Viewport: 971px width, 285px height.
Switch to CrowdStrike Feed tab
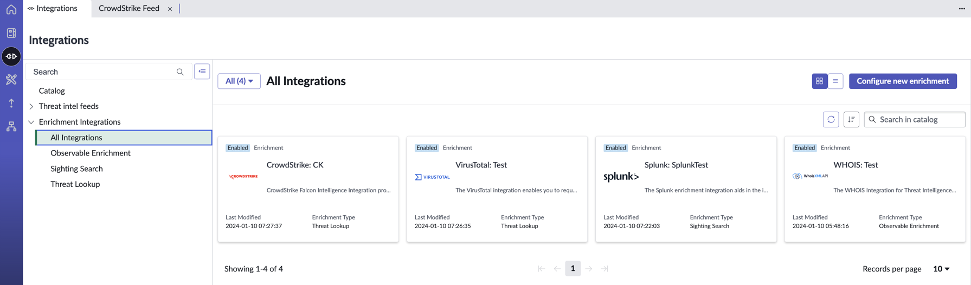(x=129, y=8)
